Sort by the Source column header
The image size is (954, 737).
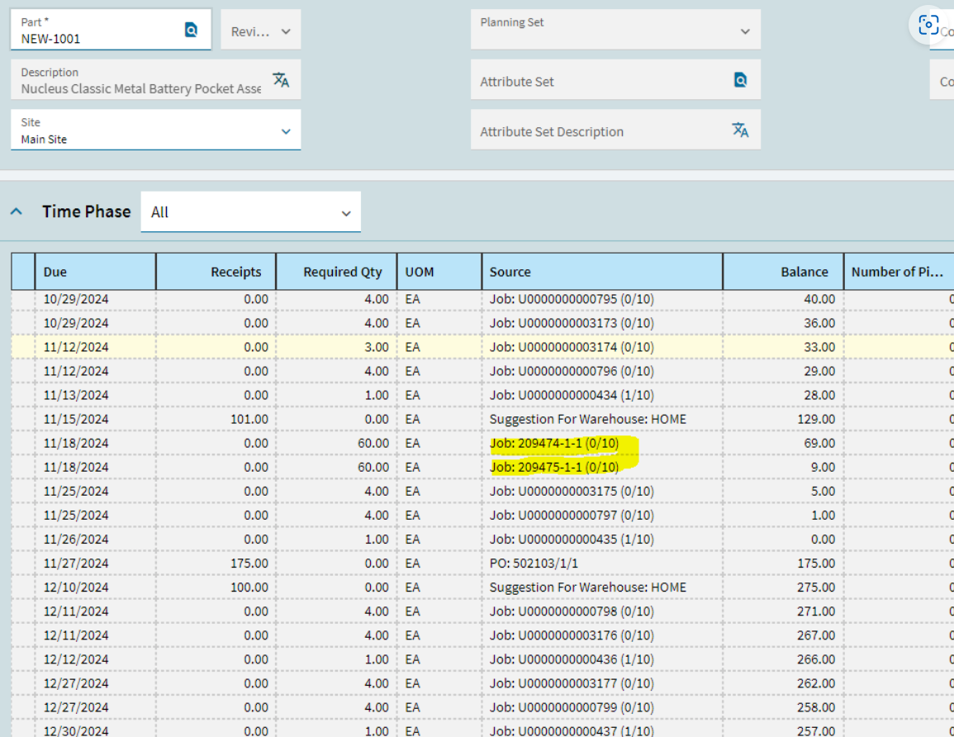pyautogui.click(x=602, y=272)
